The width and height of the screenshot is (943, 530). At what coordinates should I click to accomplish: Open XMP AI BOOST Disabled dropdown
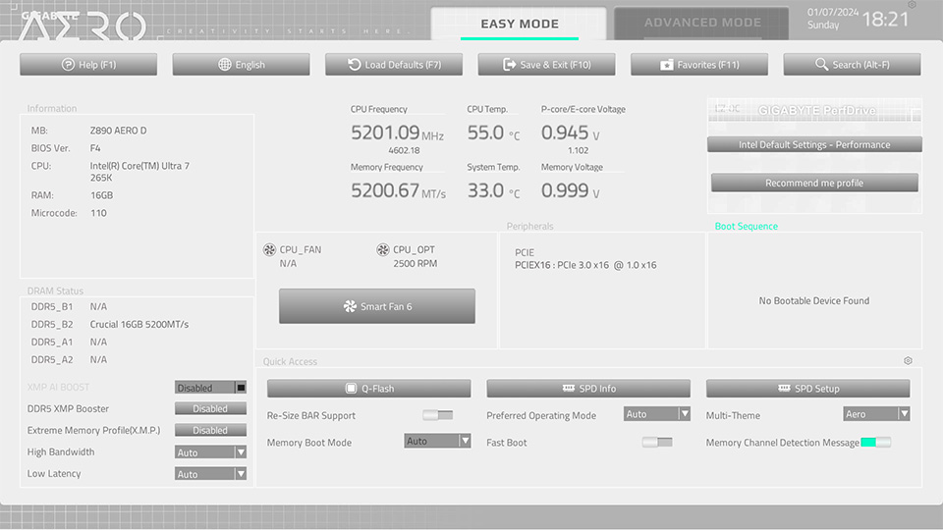coord(210,388)
